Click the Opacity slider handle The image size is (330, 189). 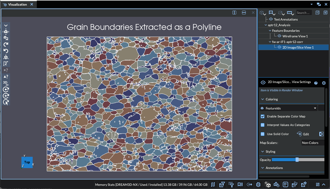point(297,160)
